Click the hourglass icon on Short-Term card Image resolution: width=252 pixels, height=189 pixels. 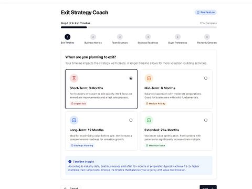[74, 78]
